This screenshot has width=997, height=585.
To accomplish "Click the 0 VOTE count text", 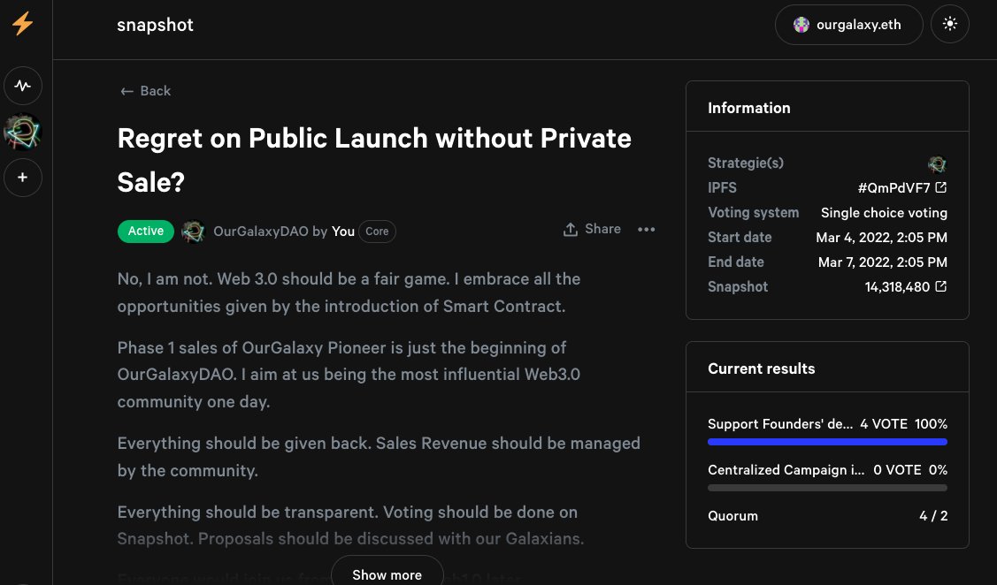I will [x=897, y=470].
